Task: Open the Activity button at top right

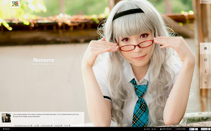Action: 205,2
